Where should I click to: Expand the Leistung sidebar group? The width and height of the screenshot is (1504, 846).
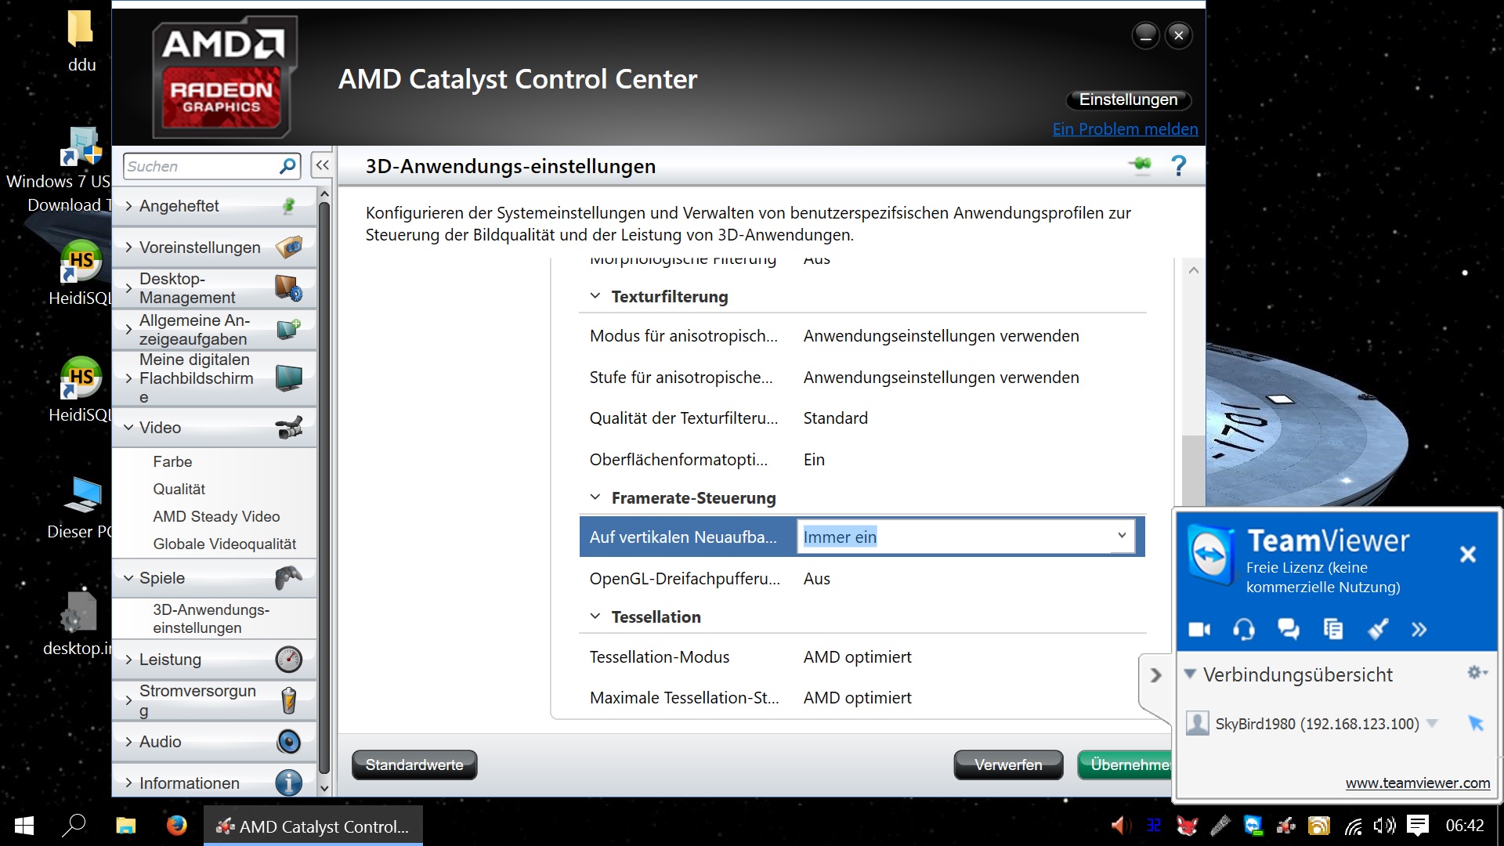129,660
